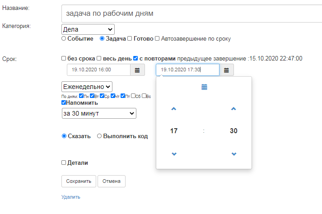Check Sunday (Вс) day checkbox
Image resolution: width=322 pixels, height=214 pixels.
pos(144,96)
